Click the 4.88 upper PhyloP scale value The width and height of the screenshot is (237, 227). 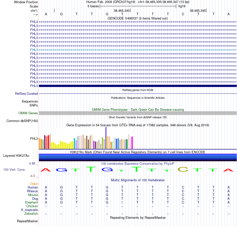coord(32,163)
